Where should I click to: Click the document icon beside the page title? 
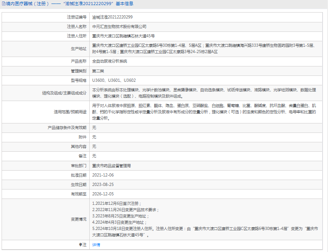[4, 4]
